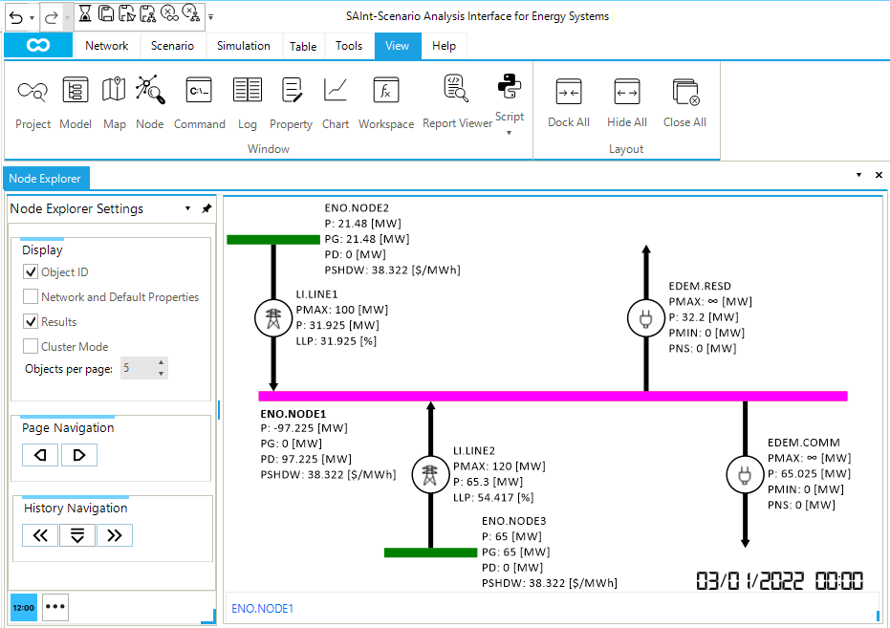The image size is (890, 628).
Task: Click the Redo arrow icon
Action: click(x=51, y=17)
